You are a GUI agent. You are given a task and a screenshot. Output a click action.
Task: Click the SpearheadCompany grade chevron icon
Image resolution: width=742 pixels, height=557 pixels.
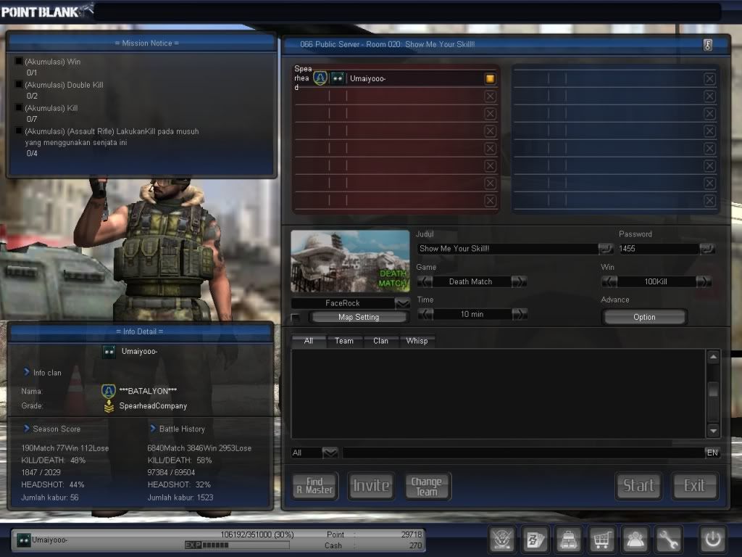109,406
